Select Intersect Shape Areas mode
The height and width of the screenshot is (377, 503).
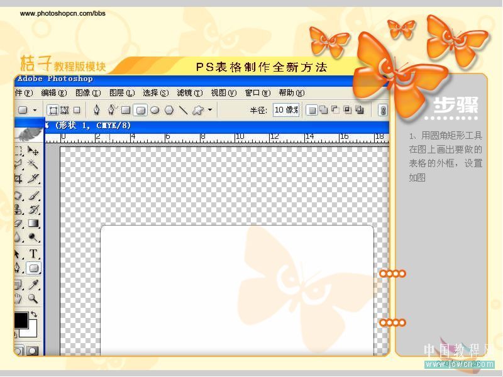[x=348, y=110]
